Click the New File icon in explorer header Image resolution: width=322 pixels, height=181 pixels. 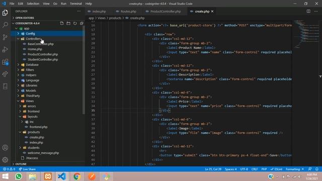coord(62,23)
